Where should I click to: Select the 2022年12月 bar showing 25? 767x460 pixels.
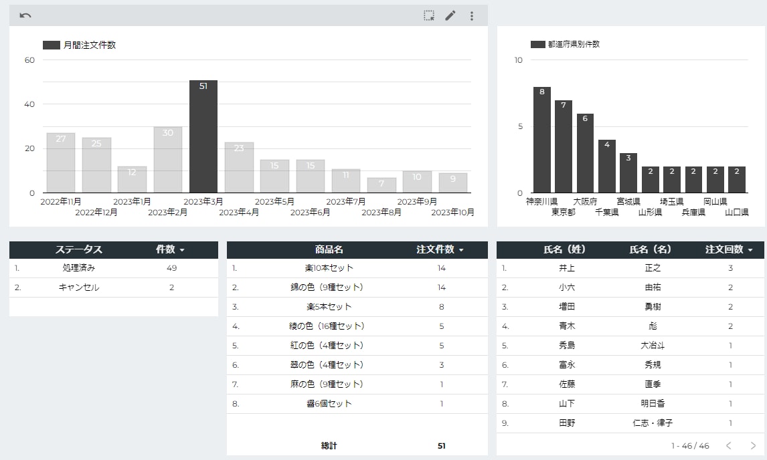pyautogui.click(x=96, y=165)
